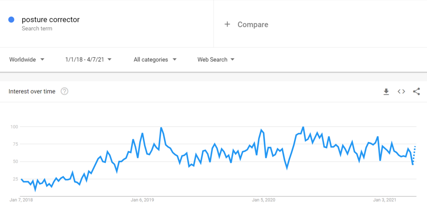Click the Search term subtitle text
The image size is (427, 215).
tap(37, 29)
